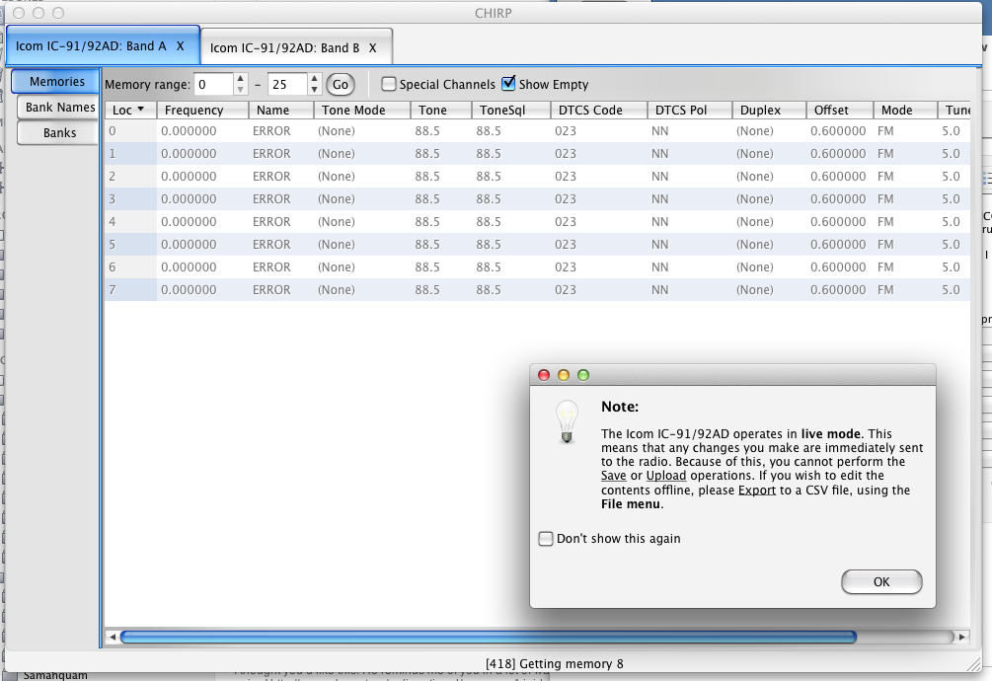Click OK in the Note dialog

[x=881, y=581]
